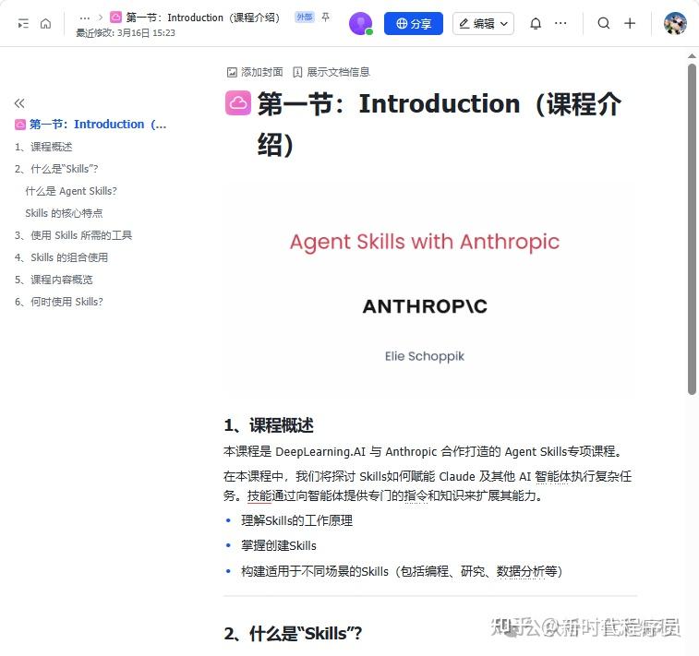
Task: Click the vertical scrollbar thumb
Action: coord(692,229)
